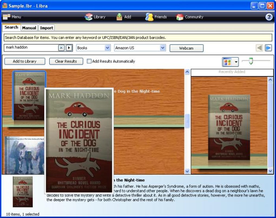Click the search results scroll down arrow

point(187,171)
